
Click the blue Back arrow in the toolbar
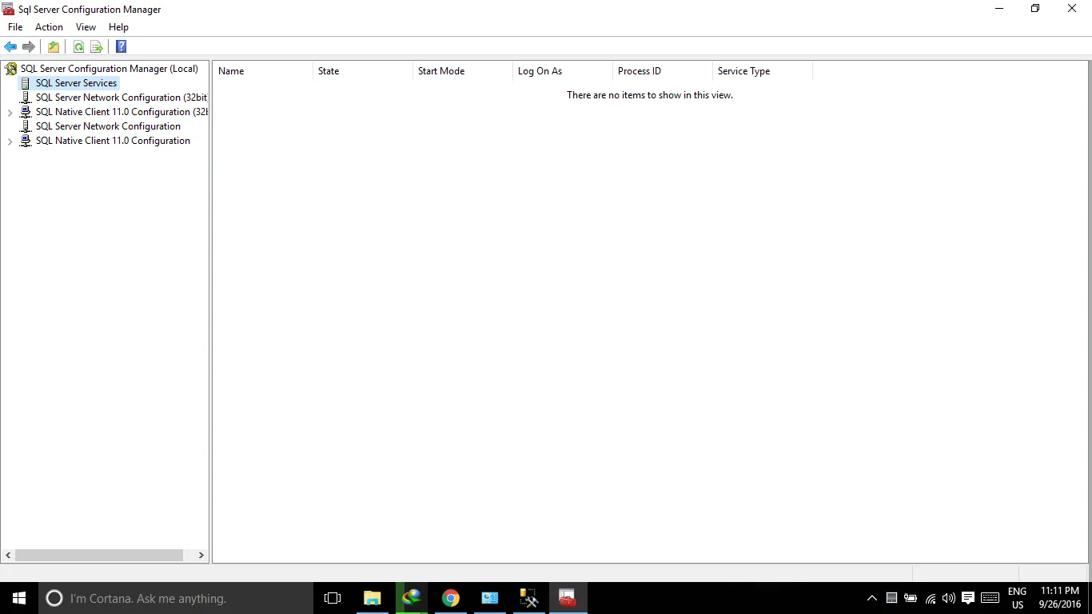pyautogui.click(x=10, y=47)
